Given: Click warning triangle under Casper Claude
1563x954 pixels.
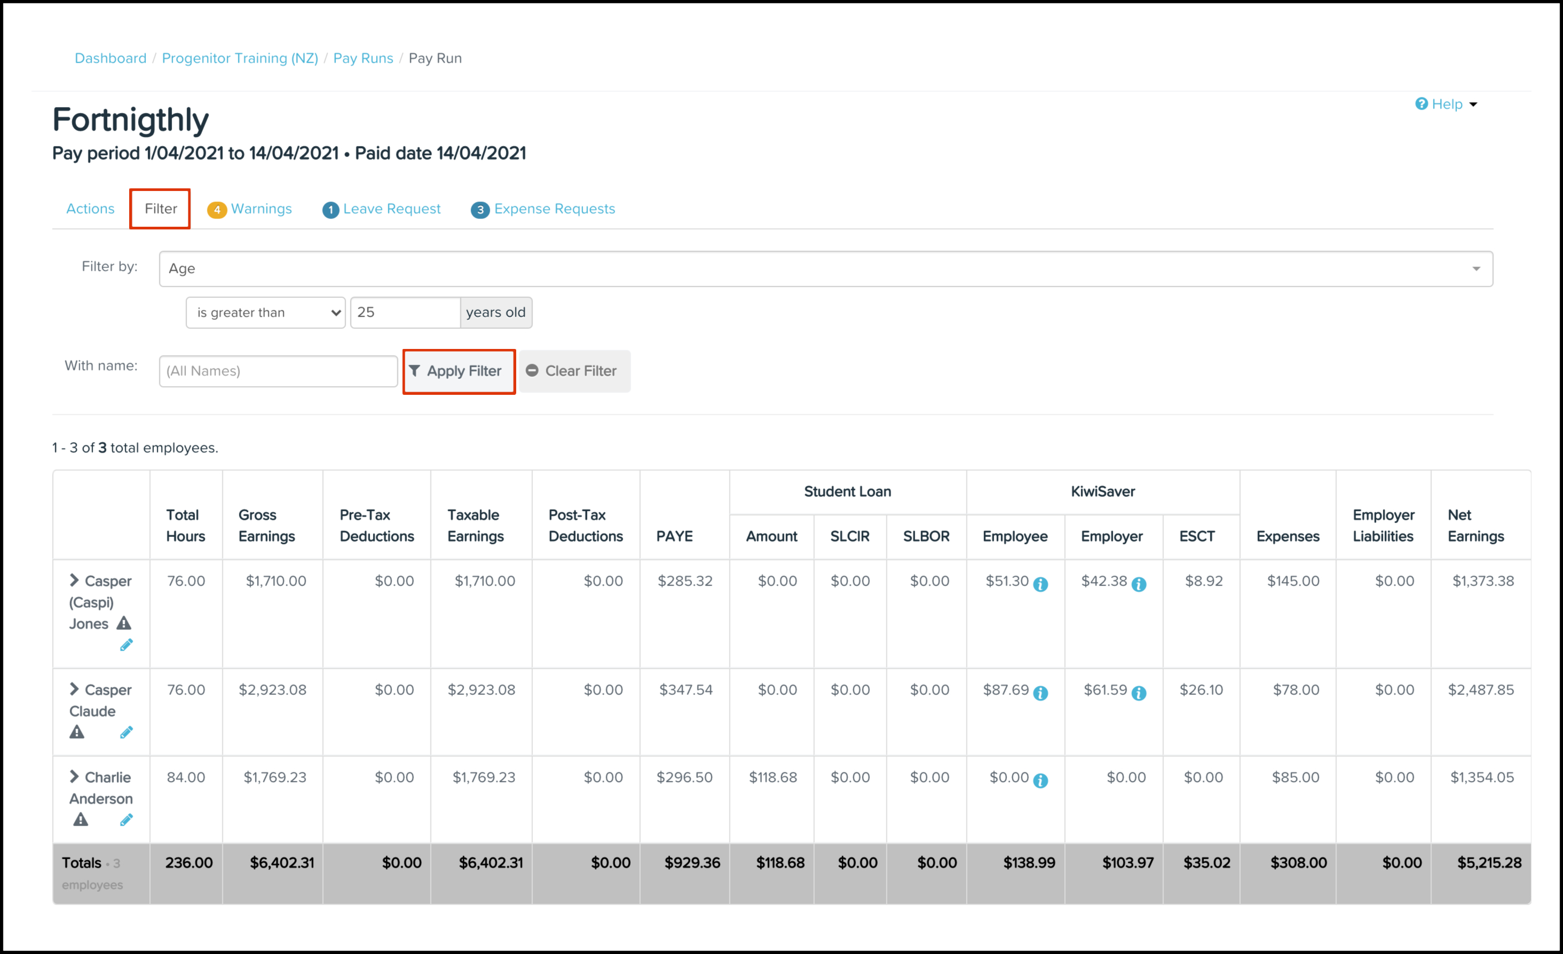Looking at the screenshot, I should [77, 733].
